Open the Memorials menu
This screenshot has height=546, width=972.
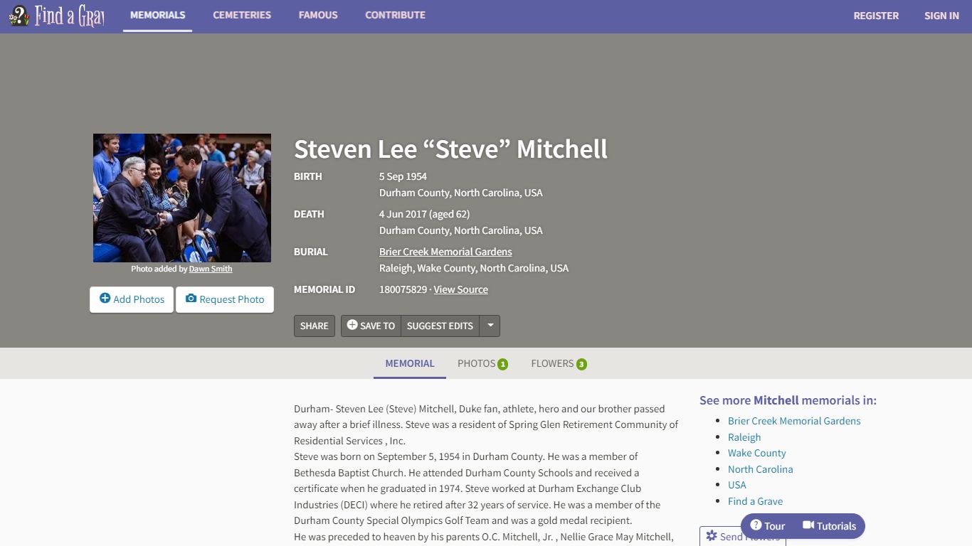(157, 15)
